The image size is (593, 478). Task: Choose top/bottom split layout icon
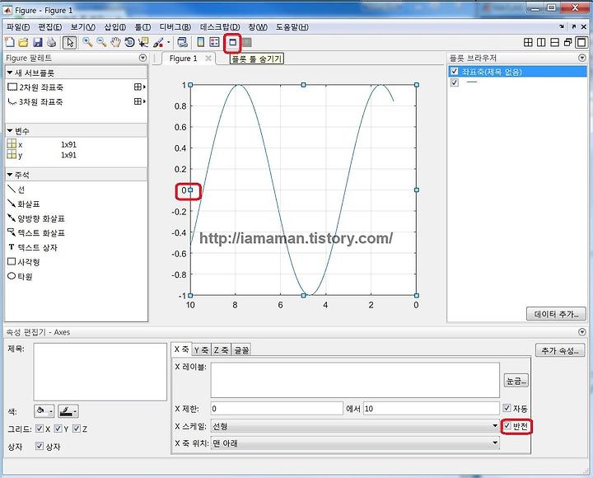pyautogui.click(x=554, y=42)
